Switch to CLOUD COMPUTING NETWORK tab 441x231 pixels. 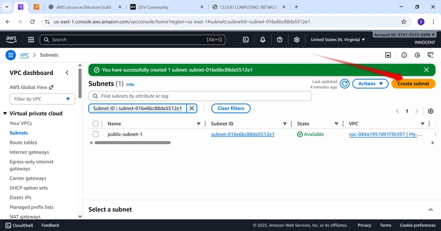(249, 7)
